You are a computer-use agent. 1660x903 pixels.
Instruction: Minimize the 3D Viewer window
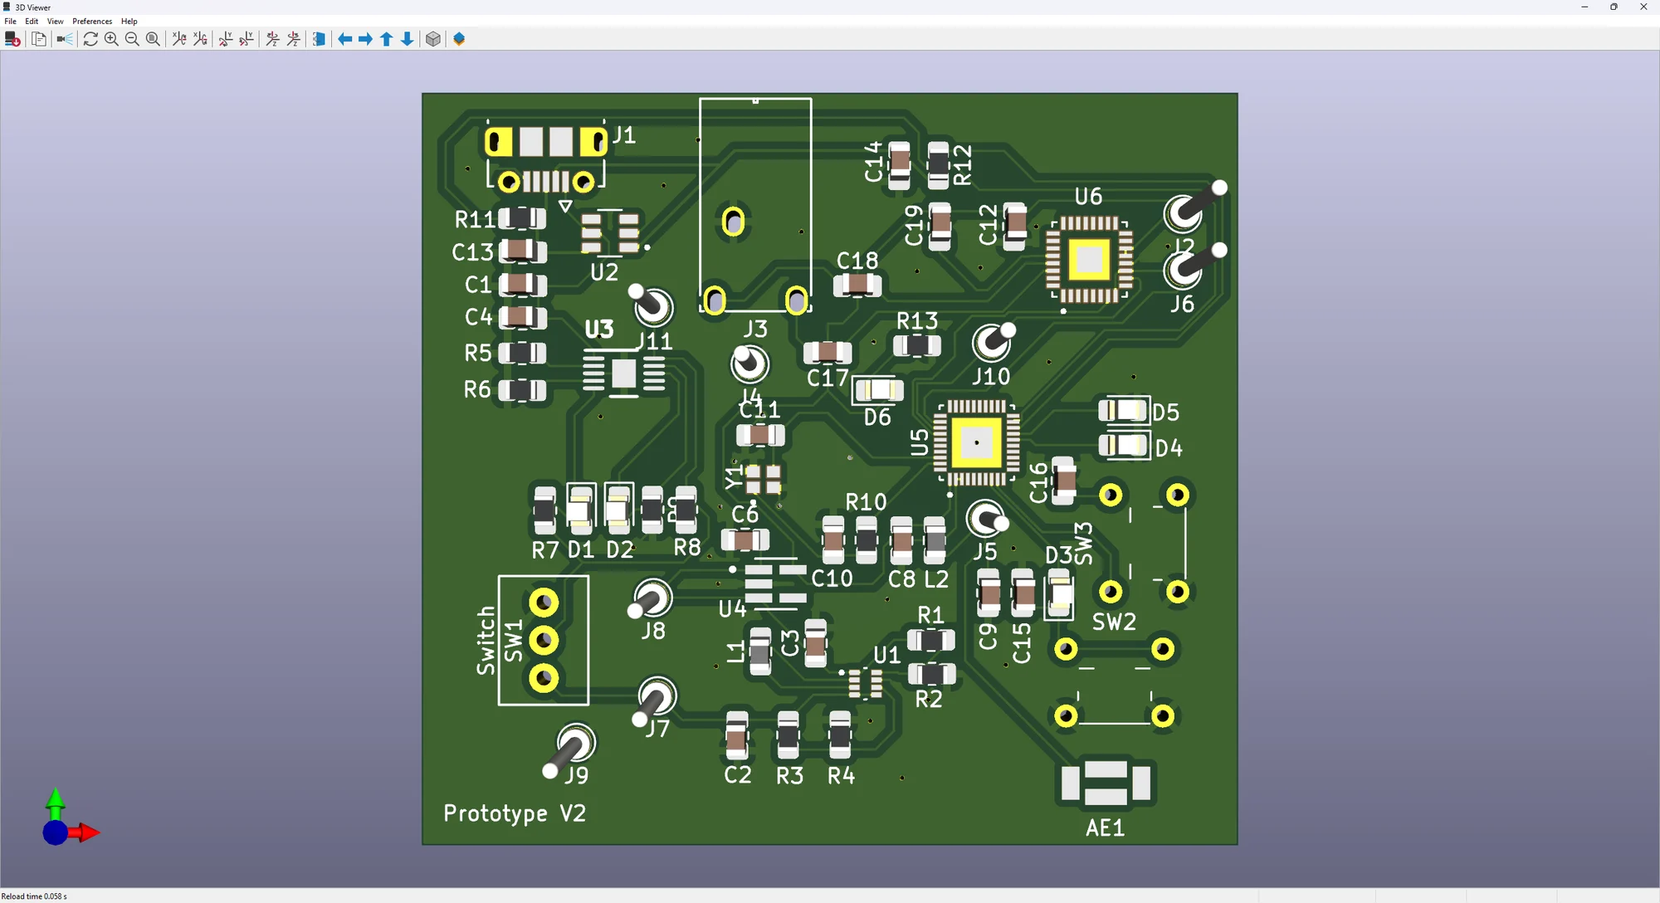pyautogui.click(x=1584, y=7)
